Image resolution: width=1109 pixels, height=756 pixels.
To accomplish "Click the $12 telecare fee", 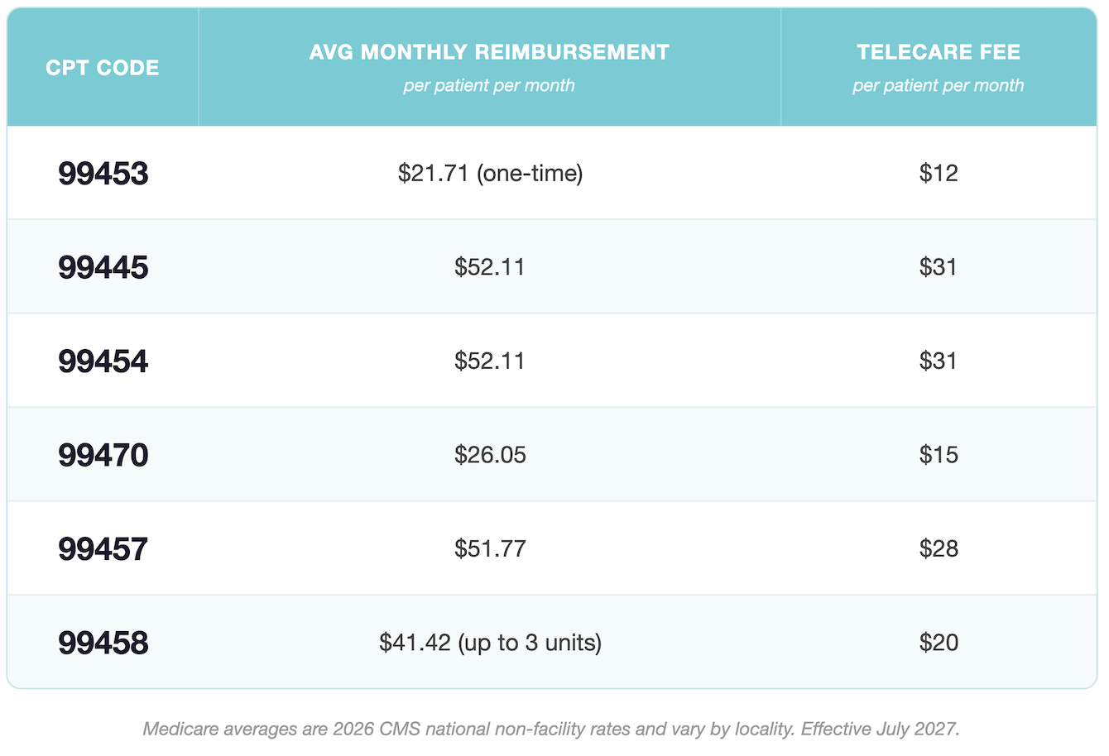I will coord(939,173).
